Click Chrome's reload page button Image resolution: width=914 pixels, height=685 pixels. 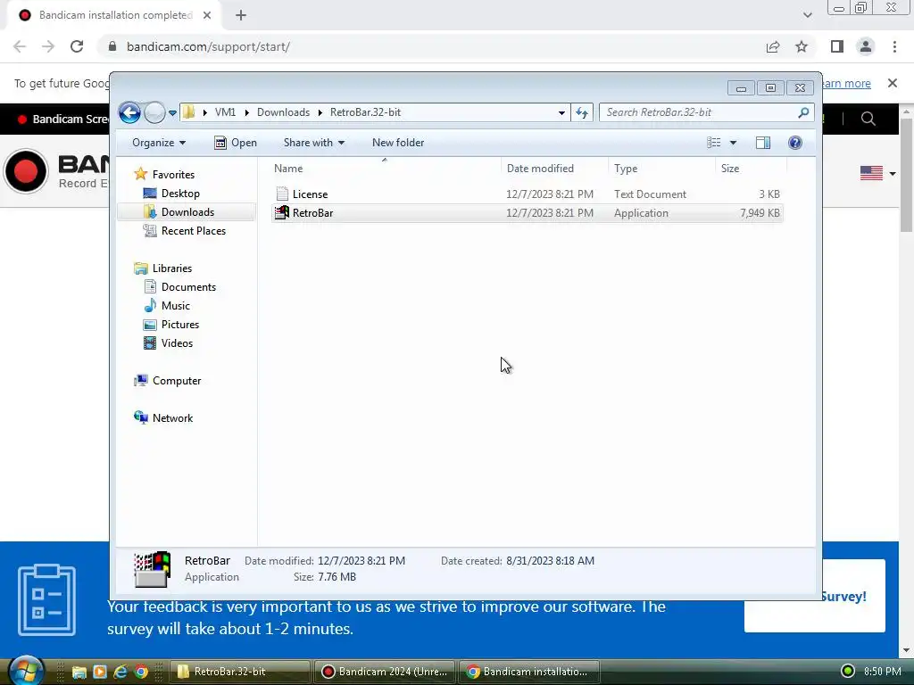point(77,46)
